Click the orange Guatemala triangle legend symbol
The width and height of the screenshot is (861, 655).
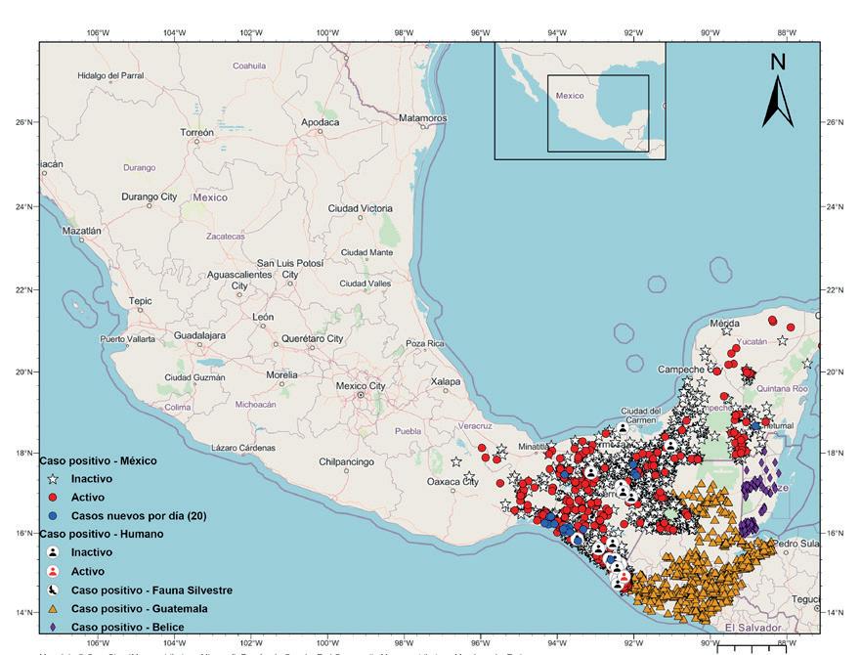(55, 608)
